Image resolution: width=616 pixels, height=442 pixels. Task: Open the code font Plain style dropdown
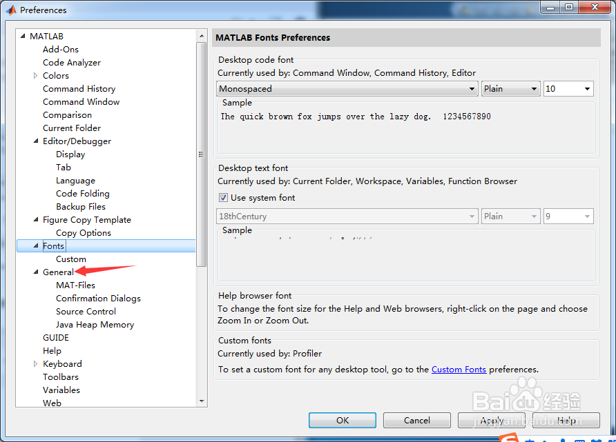click(x=510, y=89)
